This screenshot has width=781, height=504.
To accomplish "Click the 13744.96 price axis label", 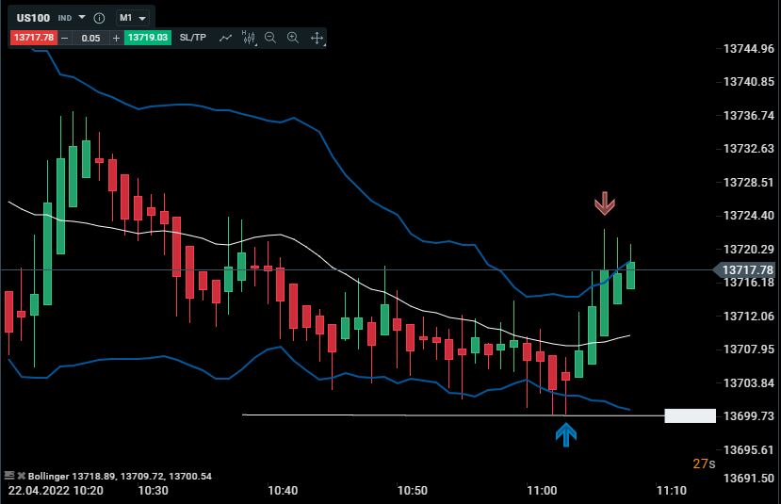I will [749, 49].
